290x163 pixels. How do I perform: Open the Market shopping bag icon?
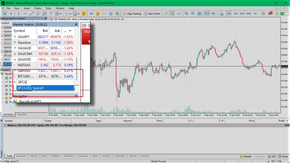tap(98, 14)
